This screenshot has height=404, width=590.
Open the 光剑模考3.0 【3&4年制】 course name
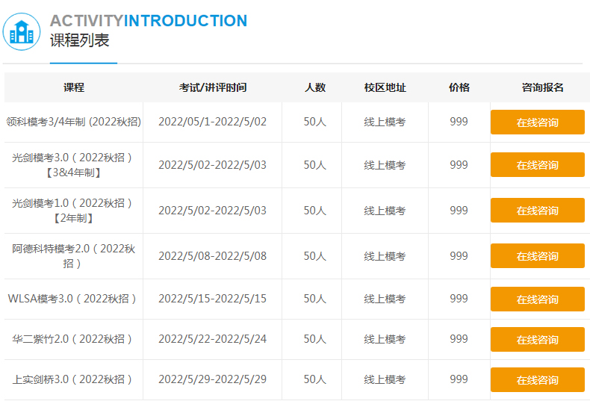pyautogui.click(x=74, y=165)
